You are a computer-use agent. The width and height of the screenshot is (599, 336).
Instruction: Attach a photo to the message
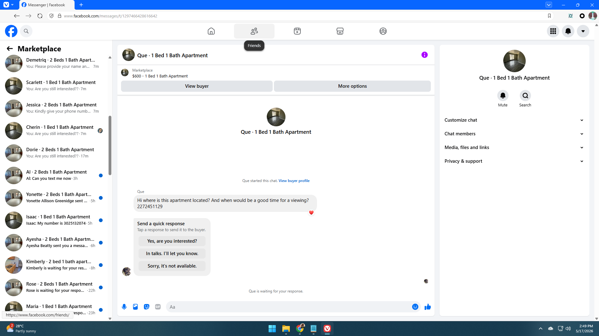coord(135,307)
